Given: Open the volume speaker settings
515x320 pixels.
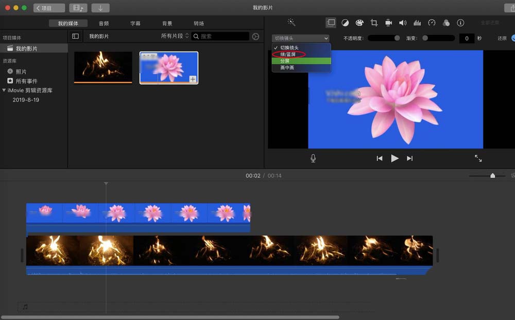Looking at the screenshot, I should [403, 23].
